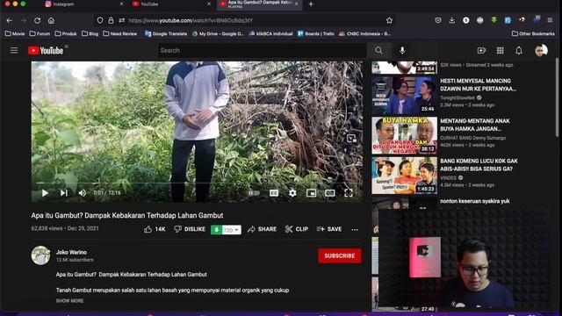
Task: Click the browser address bar URL
Action: 191,21
